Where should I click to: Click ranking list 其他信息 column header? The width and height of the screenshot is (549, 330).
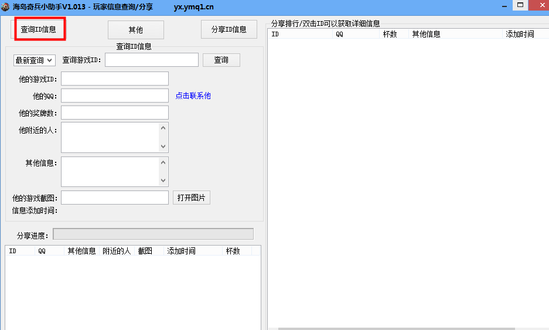pos(455,34)
